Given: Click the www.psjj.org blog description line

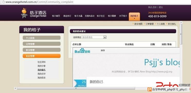Looking at the screenshot, I should pos(142,72).
